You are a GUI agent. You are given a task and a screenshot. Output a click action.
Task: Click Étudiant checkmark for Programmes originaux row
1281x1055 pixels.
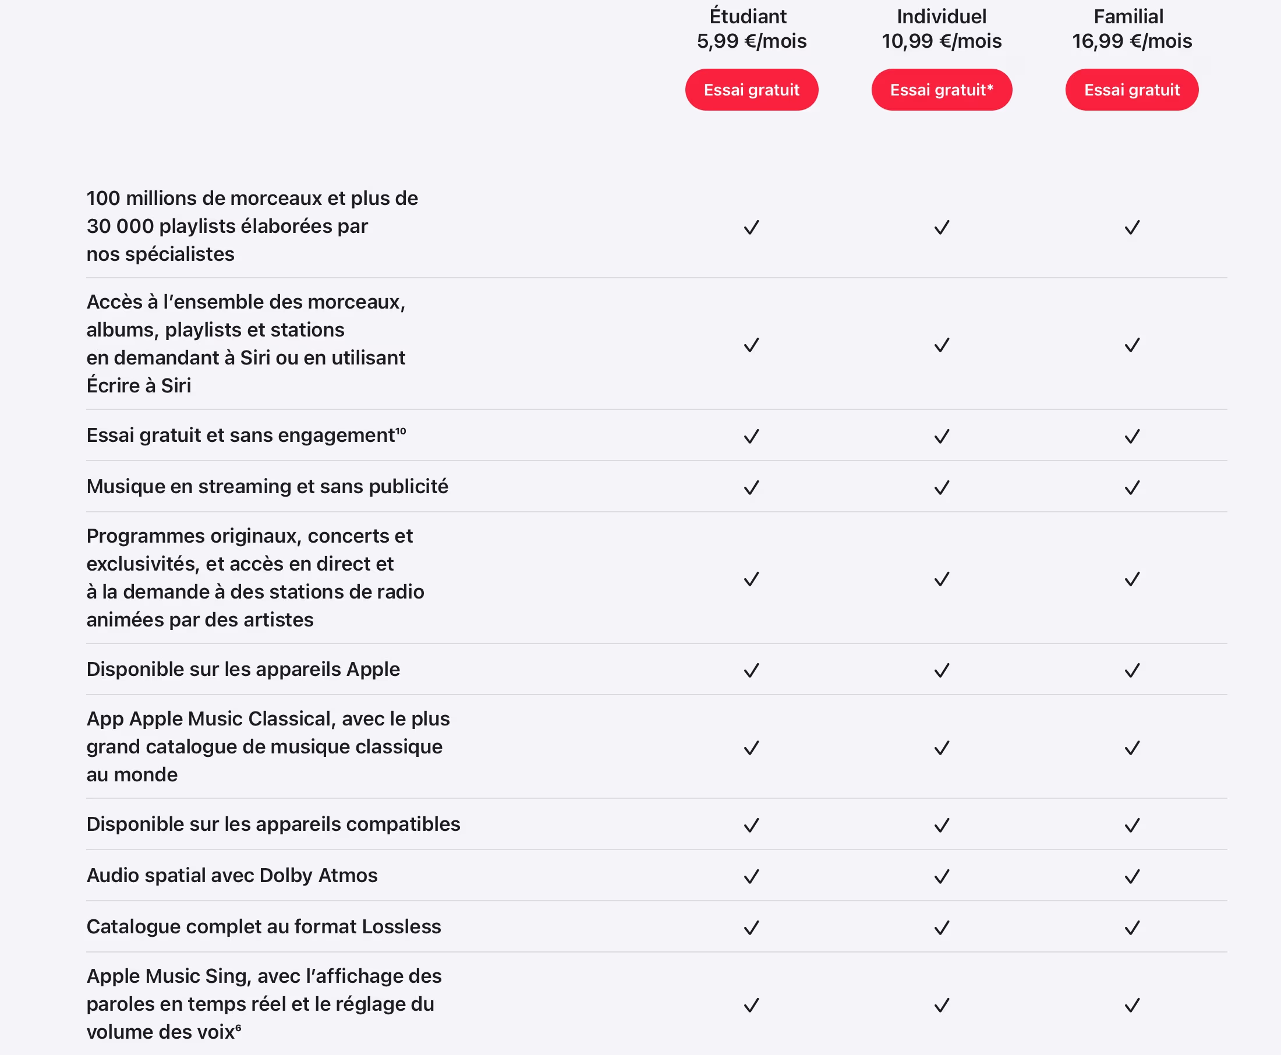click(x=751, y=579)
